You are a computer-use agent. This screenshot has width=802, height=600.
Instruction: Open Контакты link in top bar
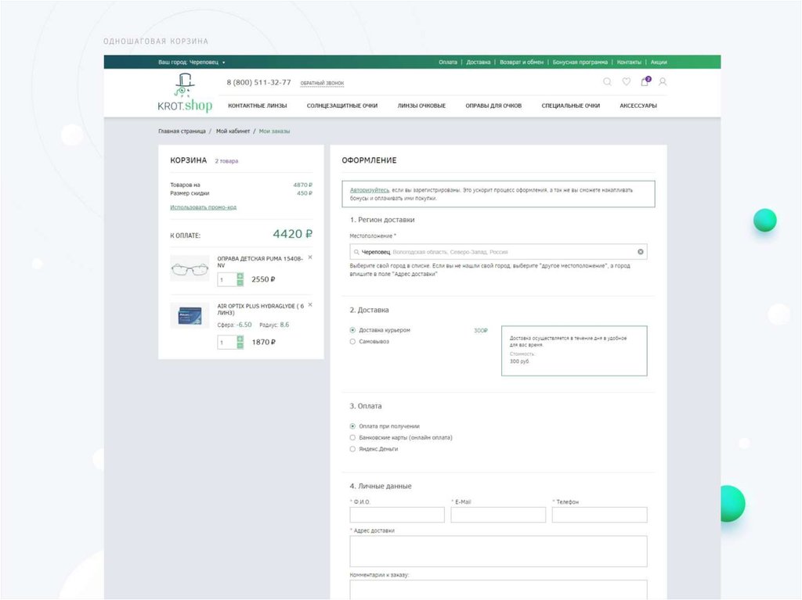coord(629,63)
